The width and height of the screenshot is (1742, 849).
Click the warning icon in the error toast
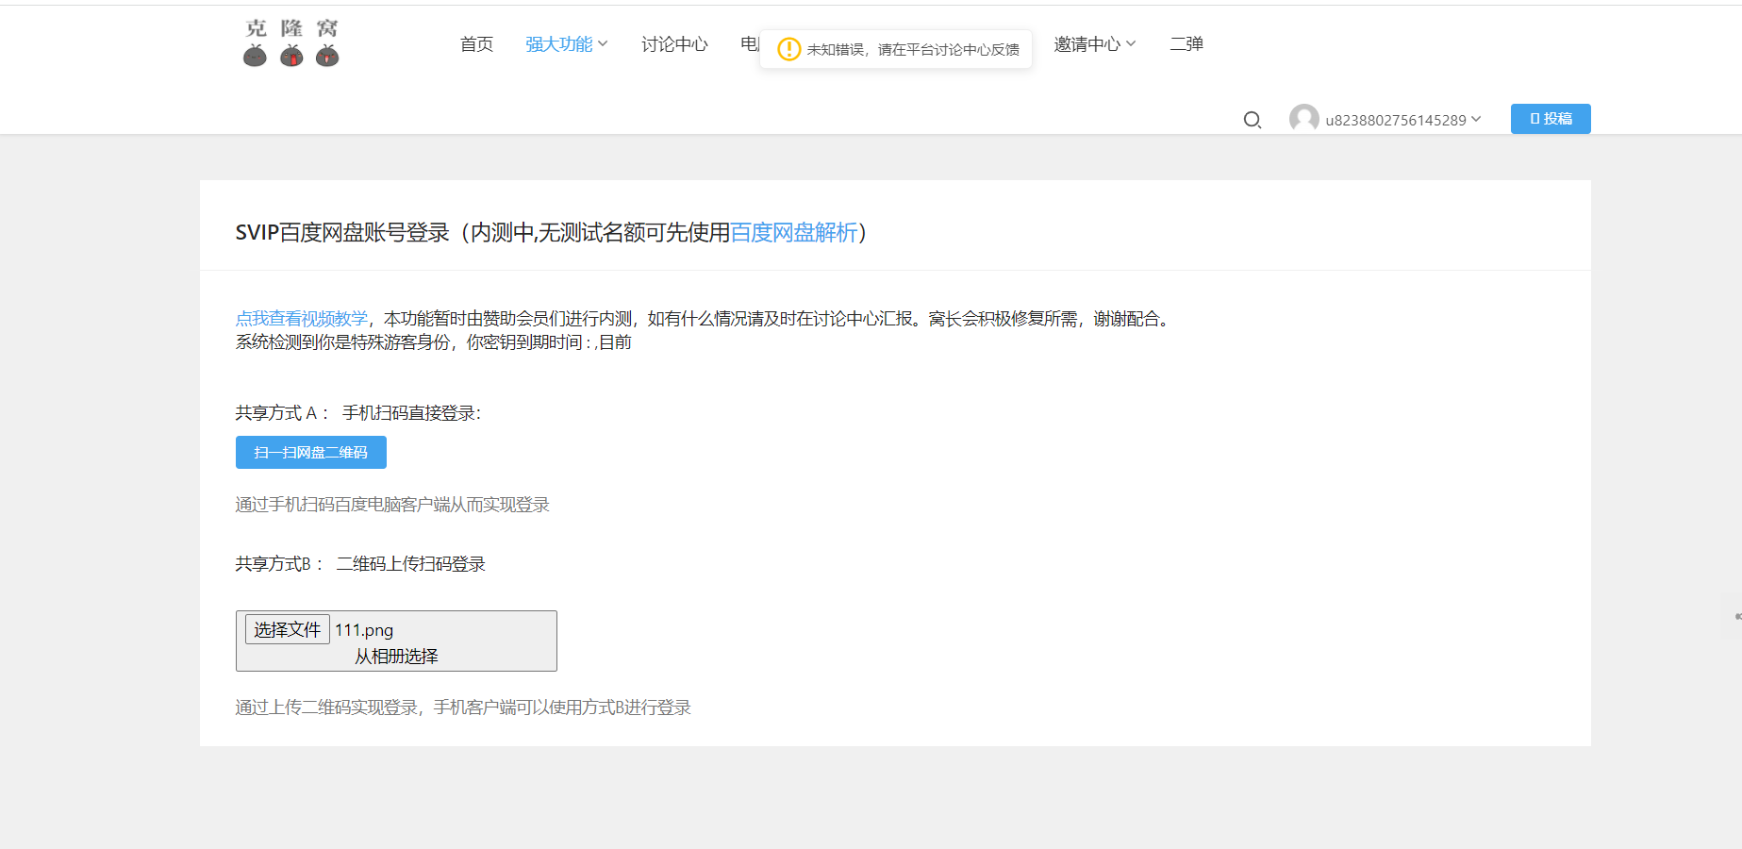coord(788,49)
